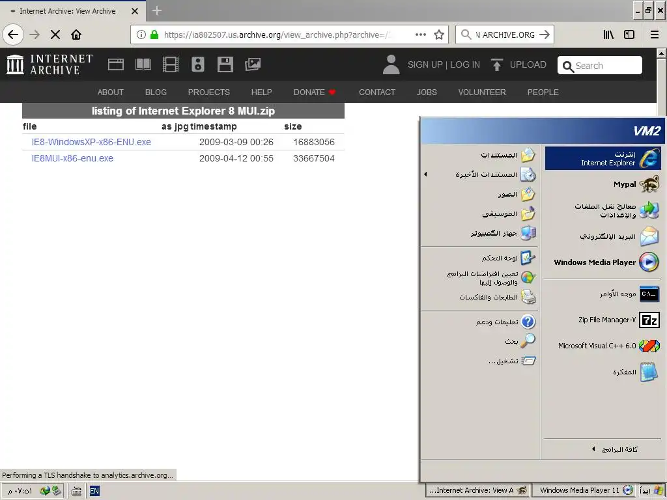The height and width of the screenshot is (500, 667).
Task: Go back with the browser back arrow
Action: pos(13,35)
